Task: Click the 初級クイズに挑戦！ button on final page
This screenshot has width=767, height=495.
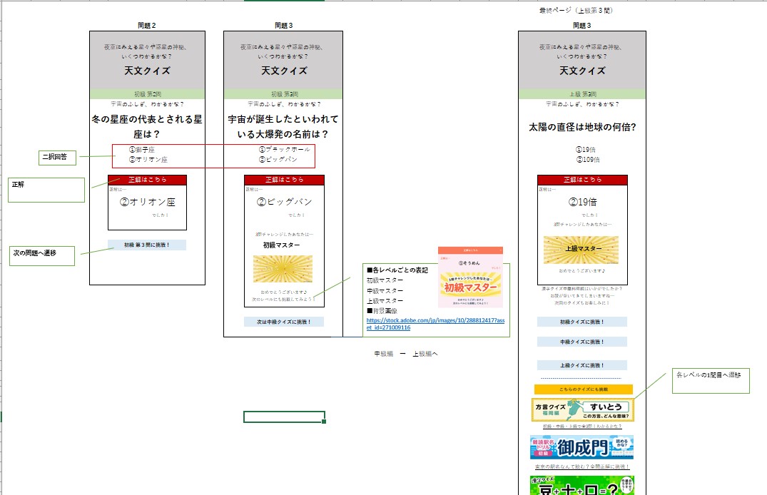Action: [x=581, y=322]
